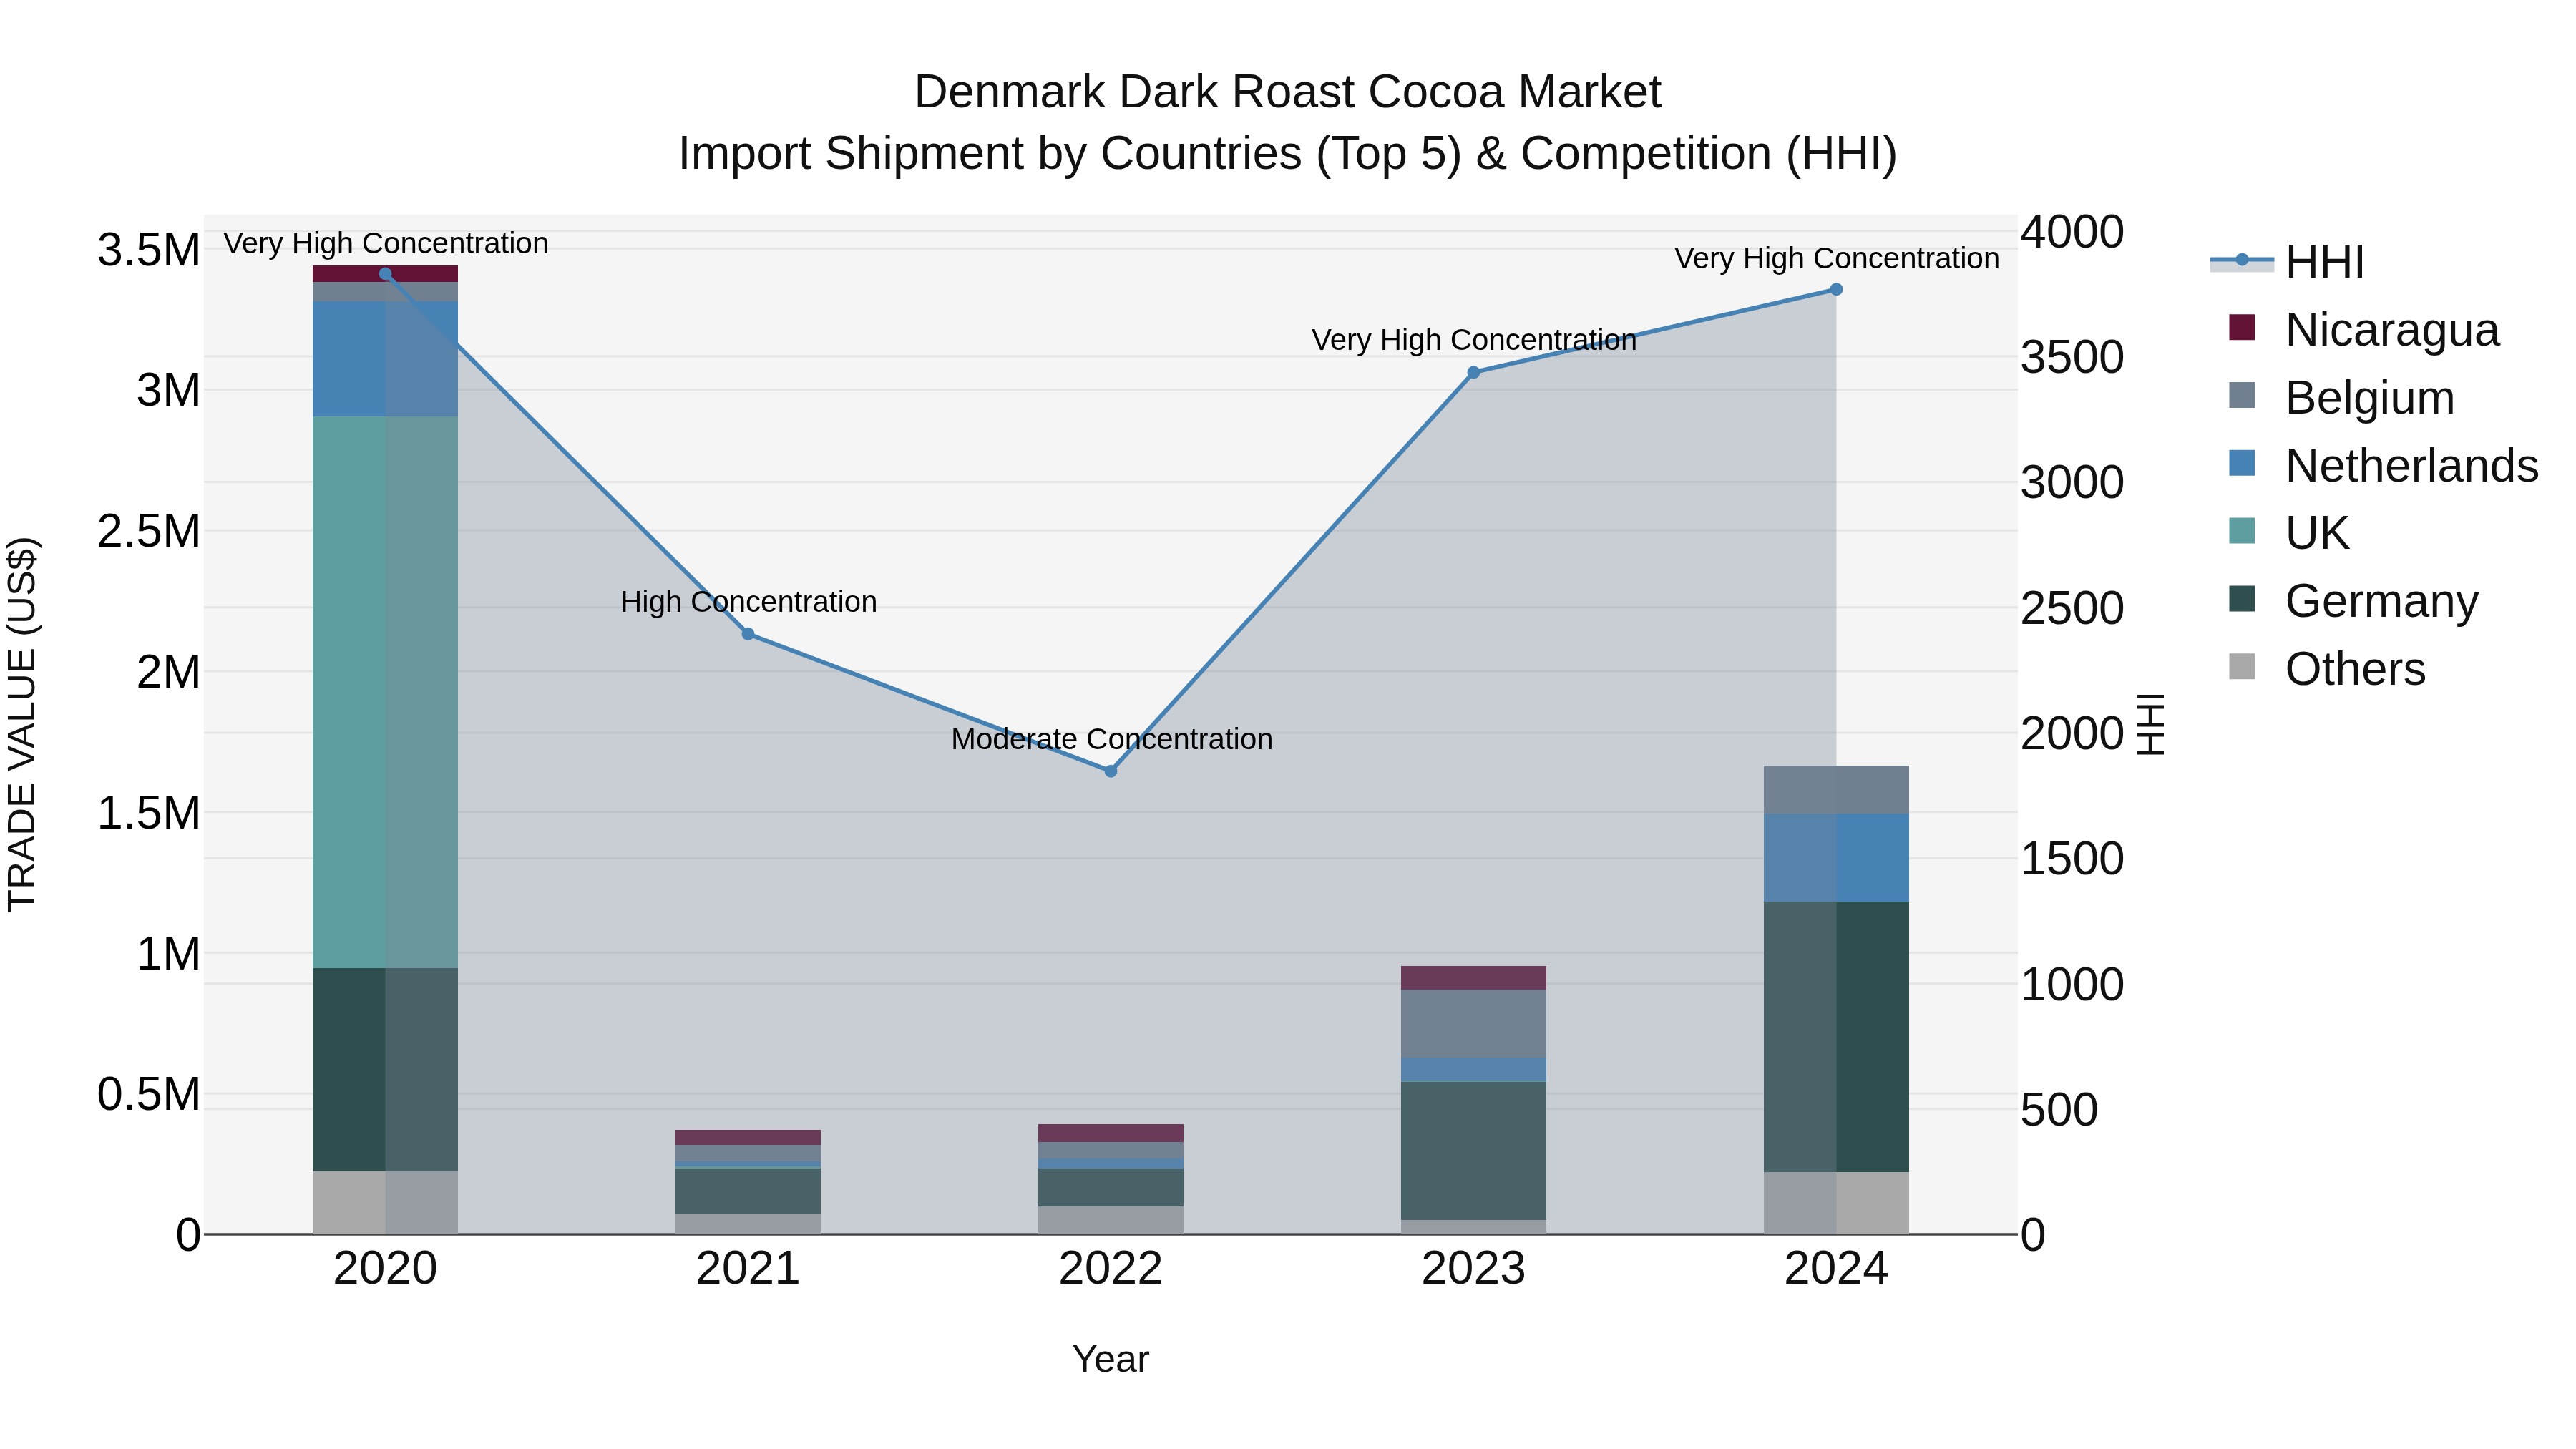Toggle the Germany legend entry label
The width and height of the screenshot is (2576, 1449).
[2382, 601]
